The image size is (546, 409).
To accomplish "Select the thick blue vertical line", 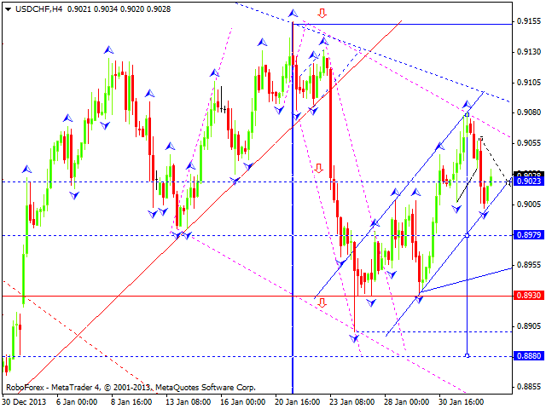I will coord(293,256).
